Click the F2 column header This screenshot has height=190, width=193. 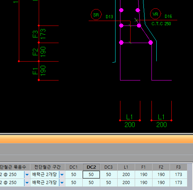point(161,167)
